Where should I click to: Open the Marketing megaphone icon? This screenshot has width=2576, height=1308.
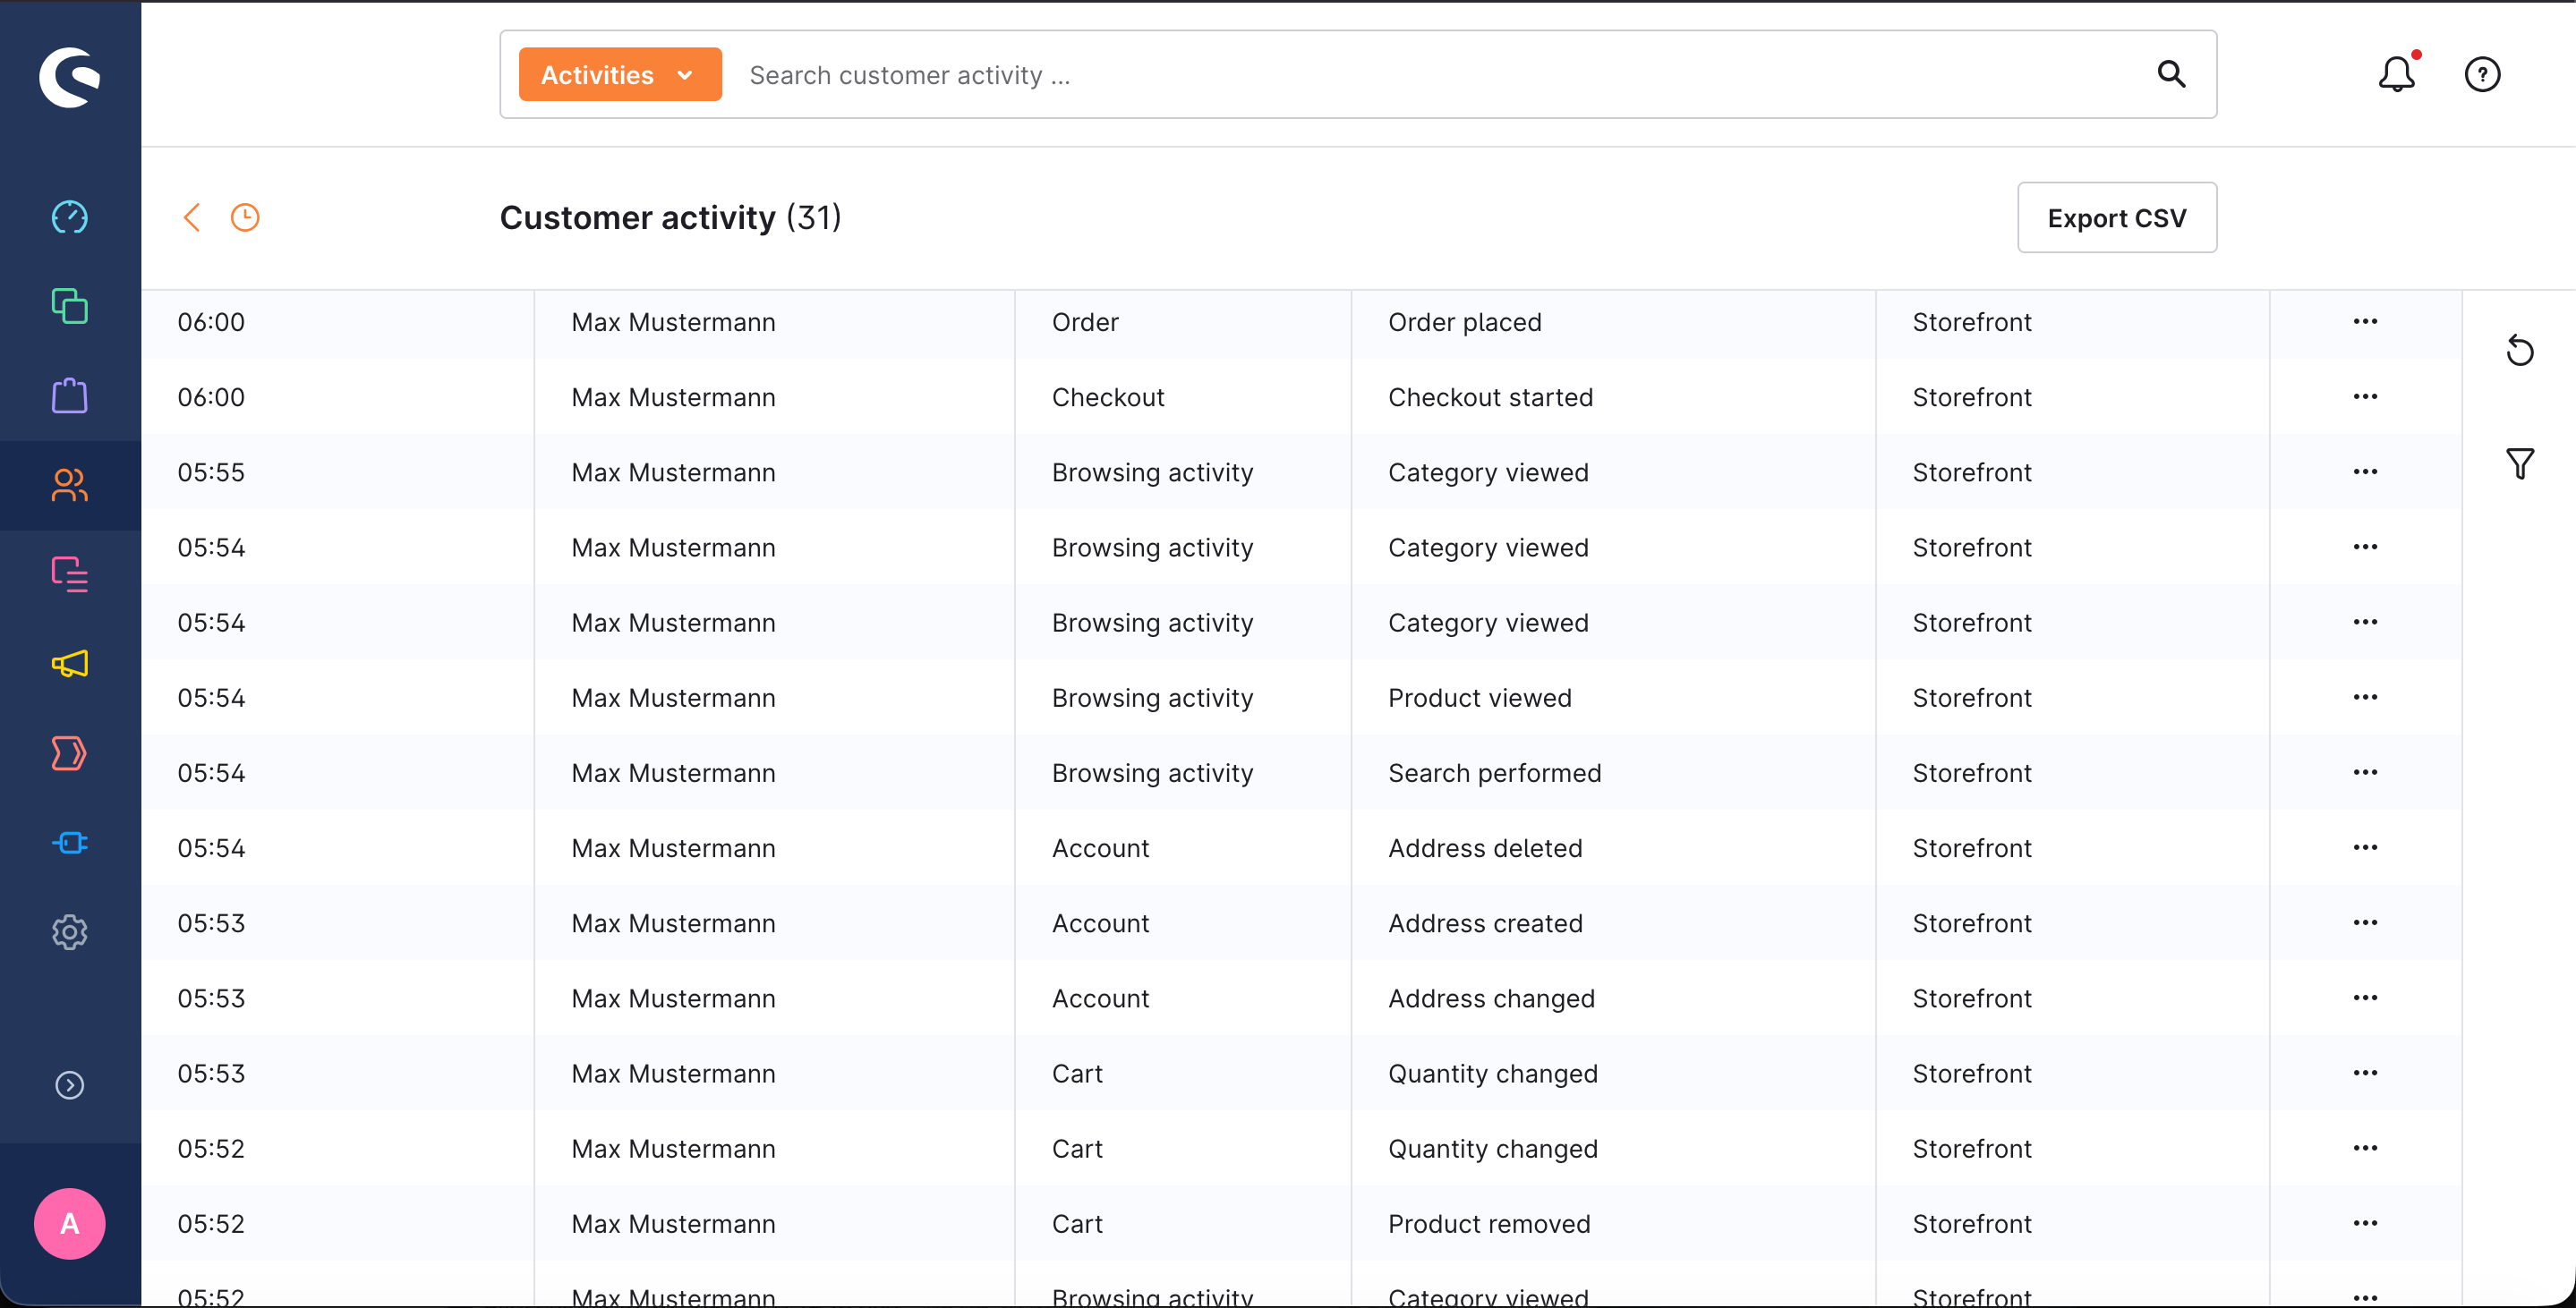(x=69, y=664)
